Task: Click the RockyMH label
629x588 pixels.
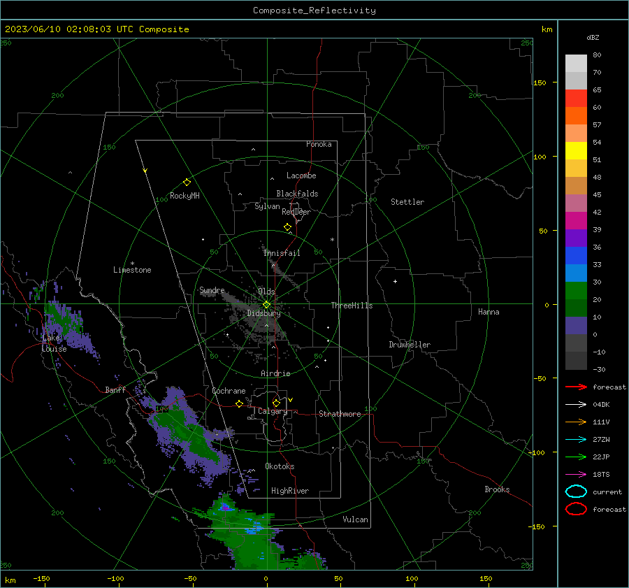Action: tap(185, 196)
